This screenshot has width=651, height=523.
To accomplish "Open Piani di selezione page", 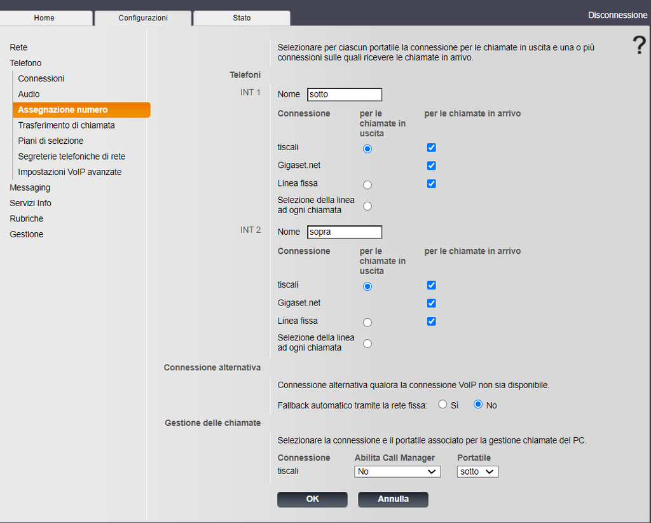I will (x=51, y=141).
